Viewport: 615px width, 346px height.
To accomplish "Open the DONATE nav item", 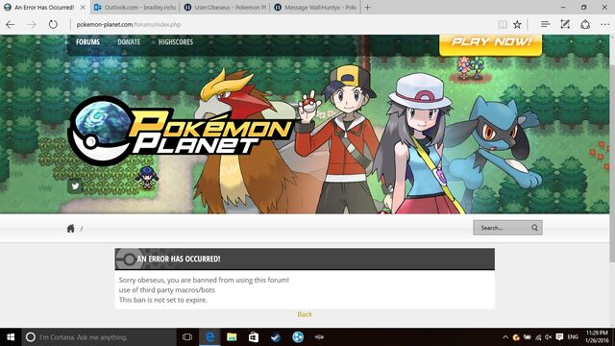I will (x=129, y=42).
